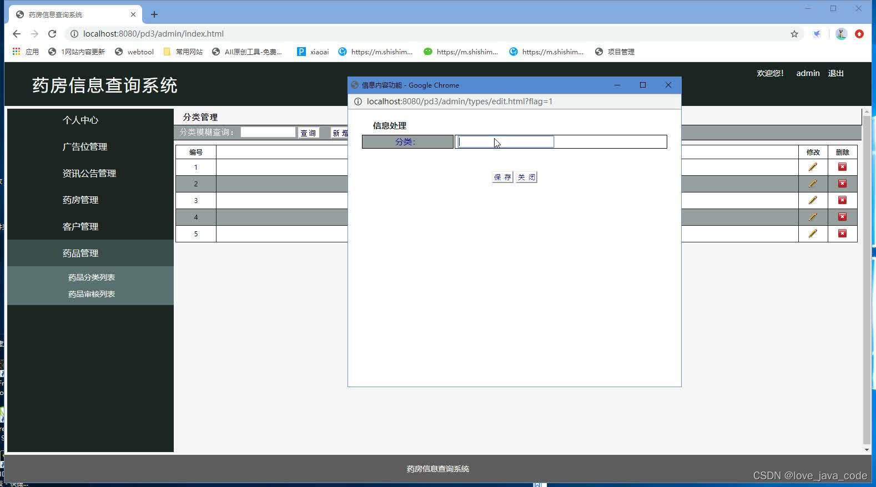Viewport: 876px width, 487px height.
Task: Maximize the 信息内容功能 popup window
Action: click(643, 85)
